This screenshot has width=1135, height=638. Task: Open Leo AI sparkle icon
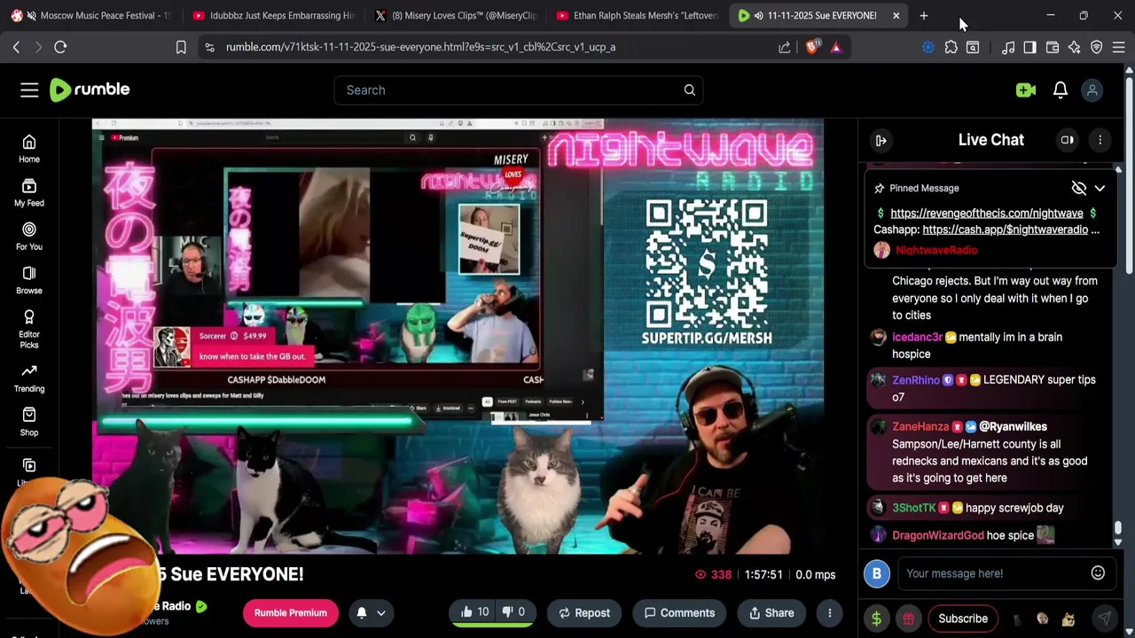[x=1075, y=47]
